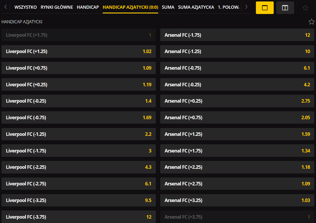This screenshot has height=223, width=316.
Task: Select Liverpool FC (+0.25) odds 1.19
Action: click(78, 85)
